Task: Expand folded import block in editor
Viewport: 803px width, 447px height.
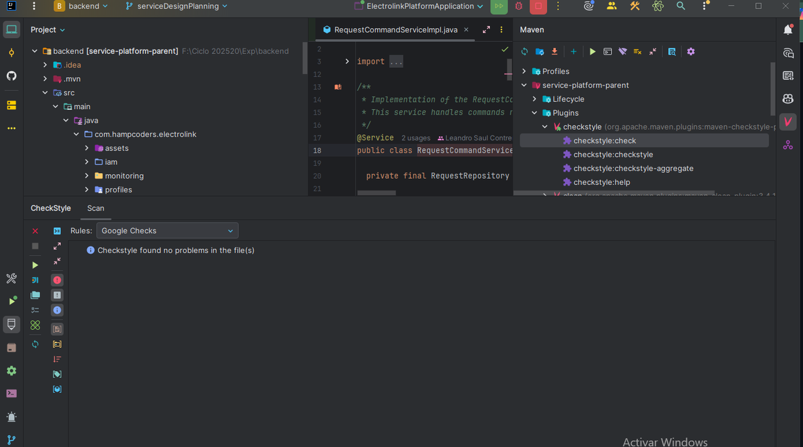Action: (347, 61)
